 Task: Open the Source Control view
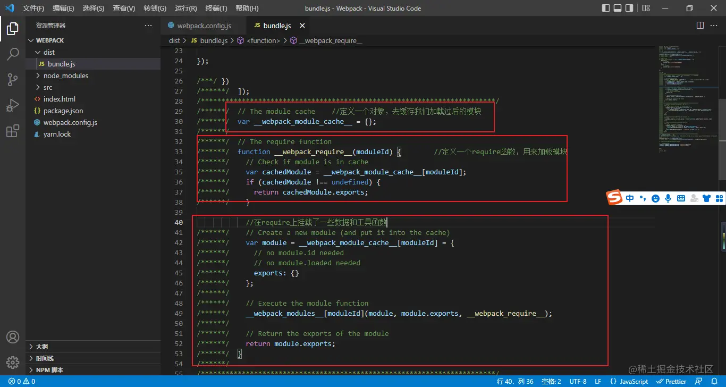pos(13,80)
